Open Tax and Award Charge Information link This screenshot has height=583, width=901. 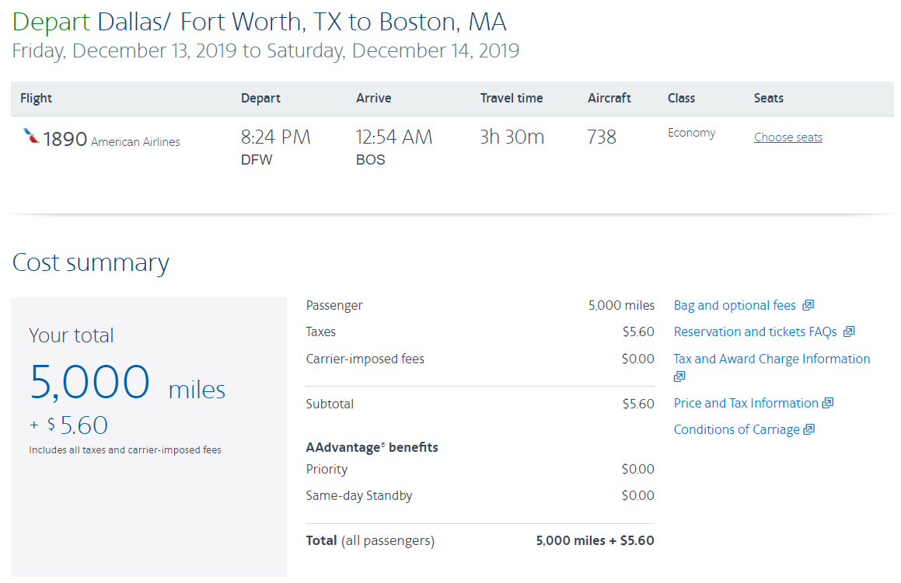click(771, 359)
